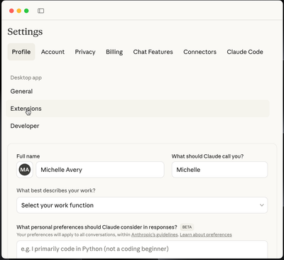Go to the Billing tab
The image size is (284, 260).
[x=114, y=52]
